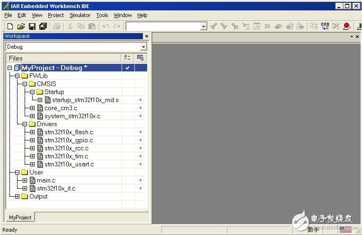
Task: Expand the core_cm3.c file node
Action: tap(33, 108)
